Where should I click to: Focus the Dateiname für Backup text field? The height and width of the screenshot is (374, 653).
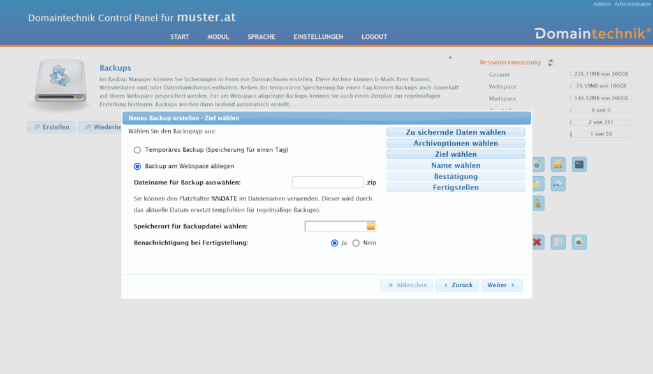click(327, 183)
